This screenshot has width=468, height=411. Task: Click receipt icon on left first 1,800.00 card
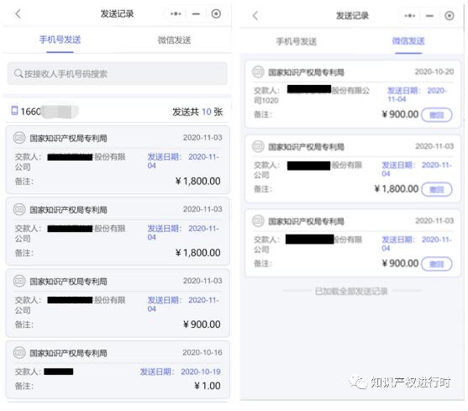19,138
